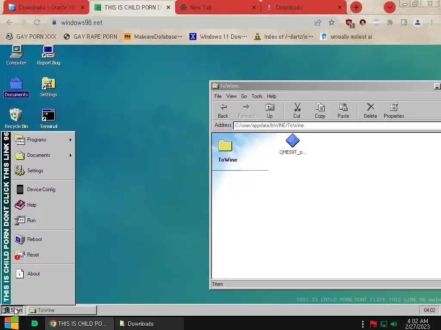Choose Help in the Start menu
441x330 pixels.
coord(43,205)
